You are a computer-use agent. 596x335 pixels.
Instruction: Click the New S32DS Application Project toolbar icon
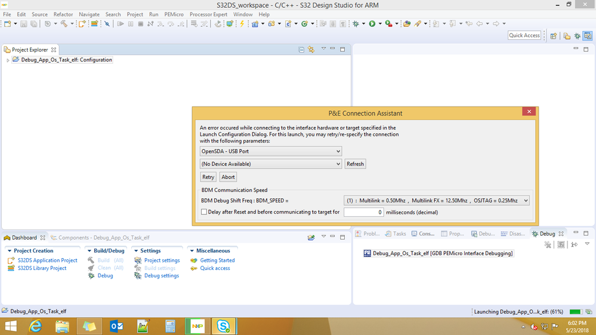point(82,24)
